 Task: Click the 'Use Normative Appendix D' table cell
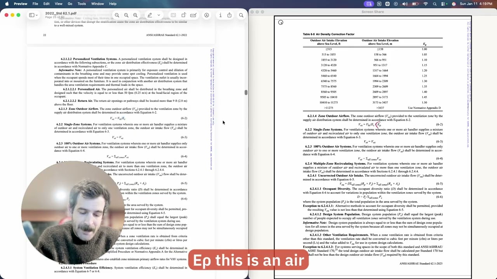tap(424, 108)
